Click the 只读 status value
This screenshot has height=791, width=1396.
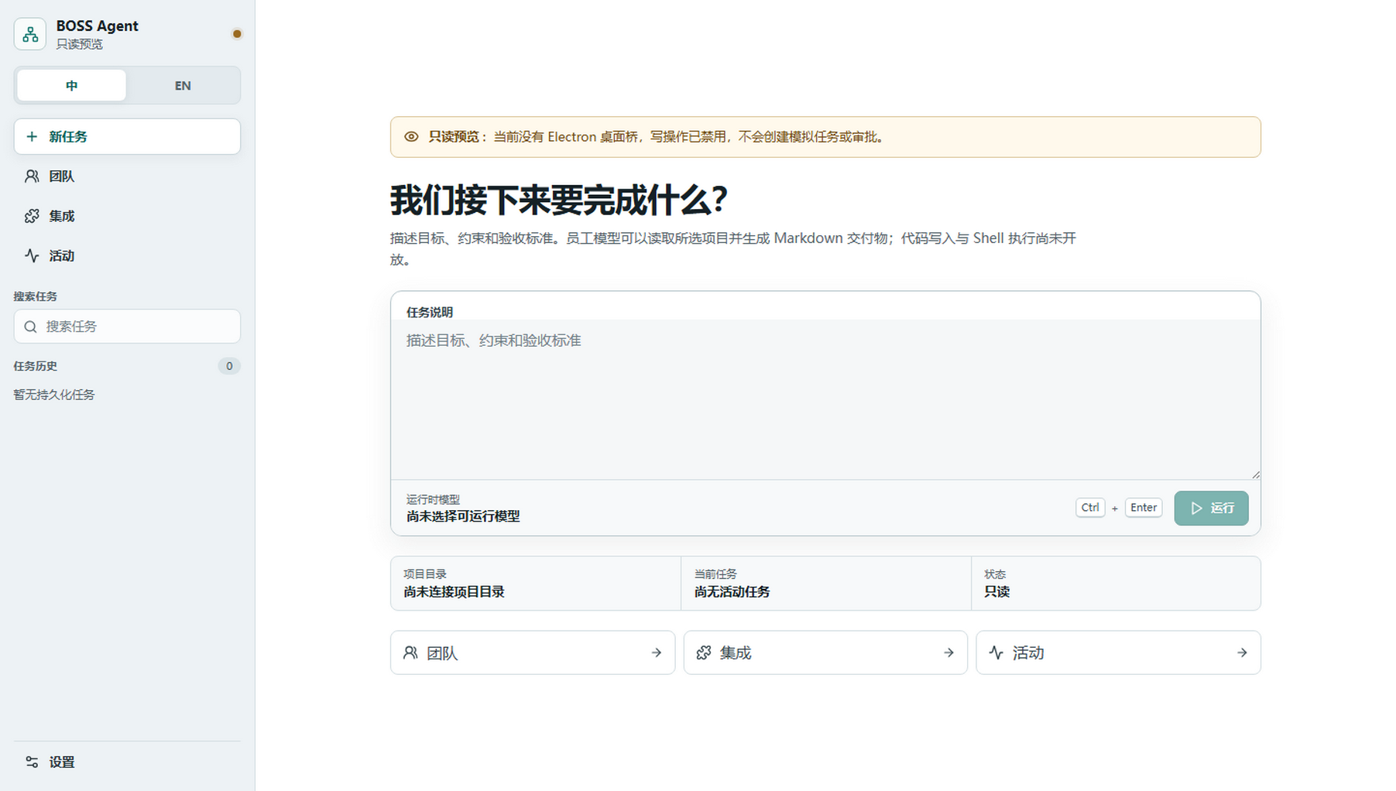pos(996,592)
